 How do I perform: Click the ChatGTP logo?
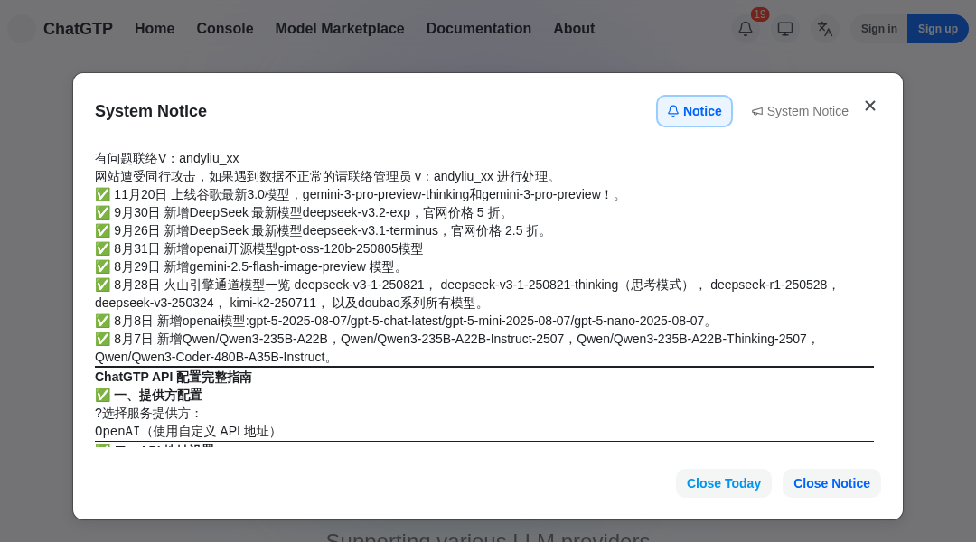coord(60,29)
